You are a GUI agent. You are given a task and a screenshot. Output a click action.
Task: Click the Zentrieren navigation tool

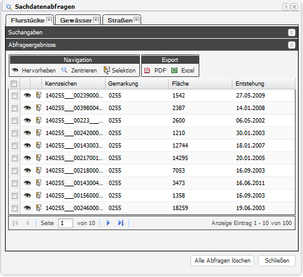coord(79,71)
